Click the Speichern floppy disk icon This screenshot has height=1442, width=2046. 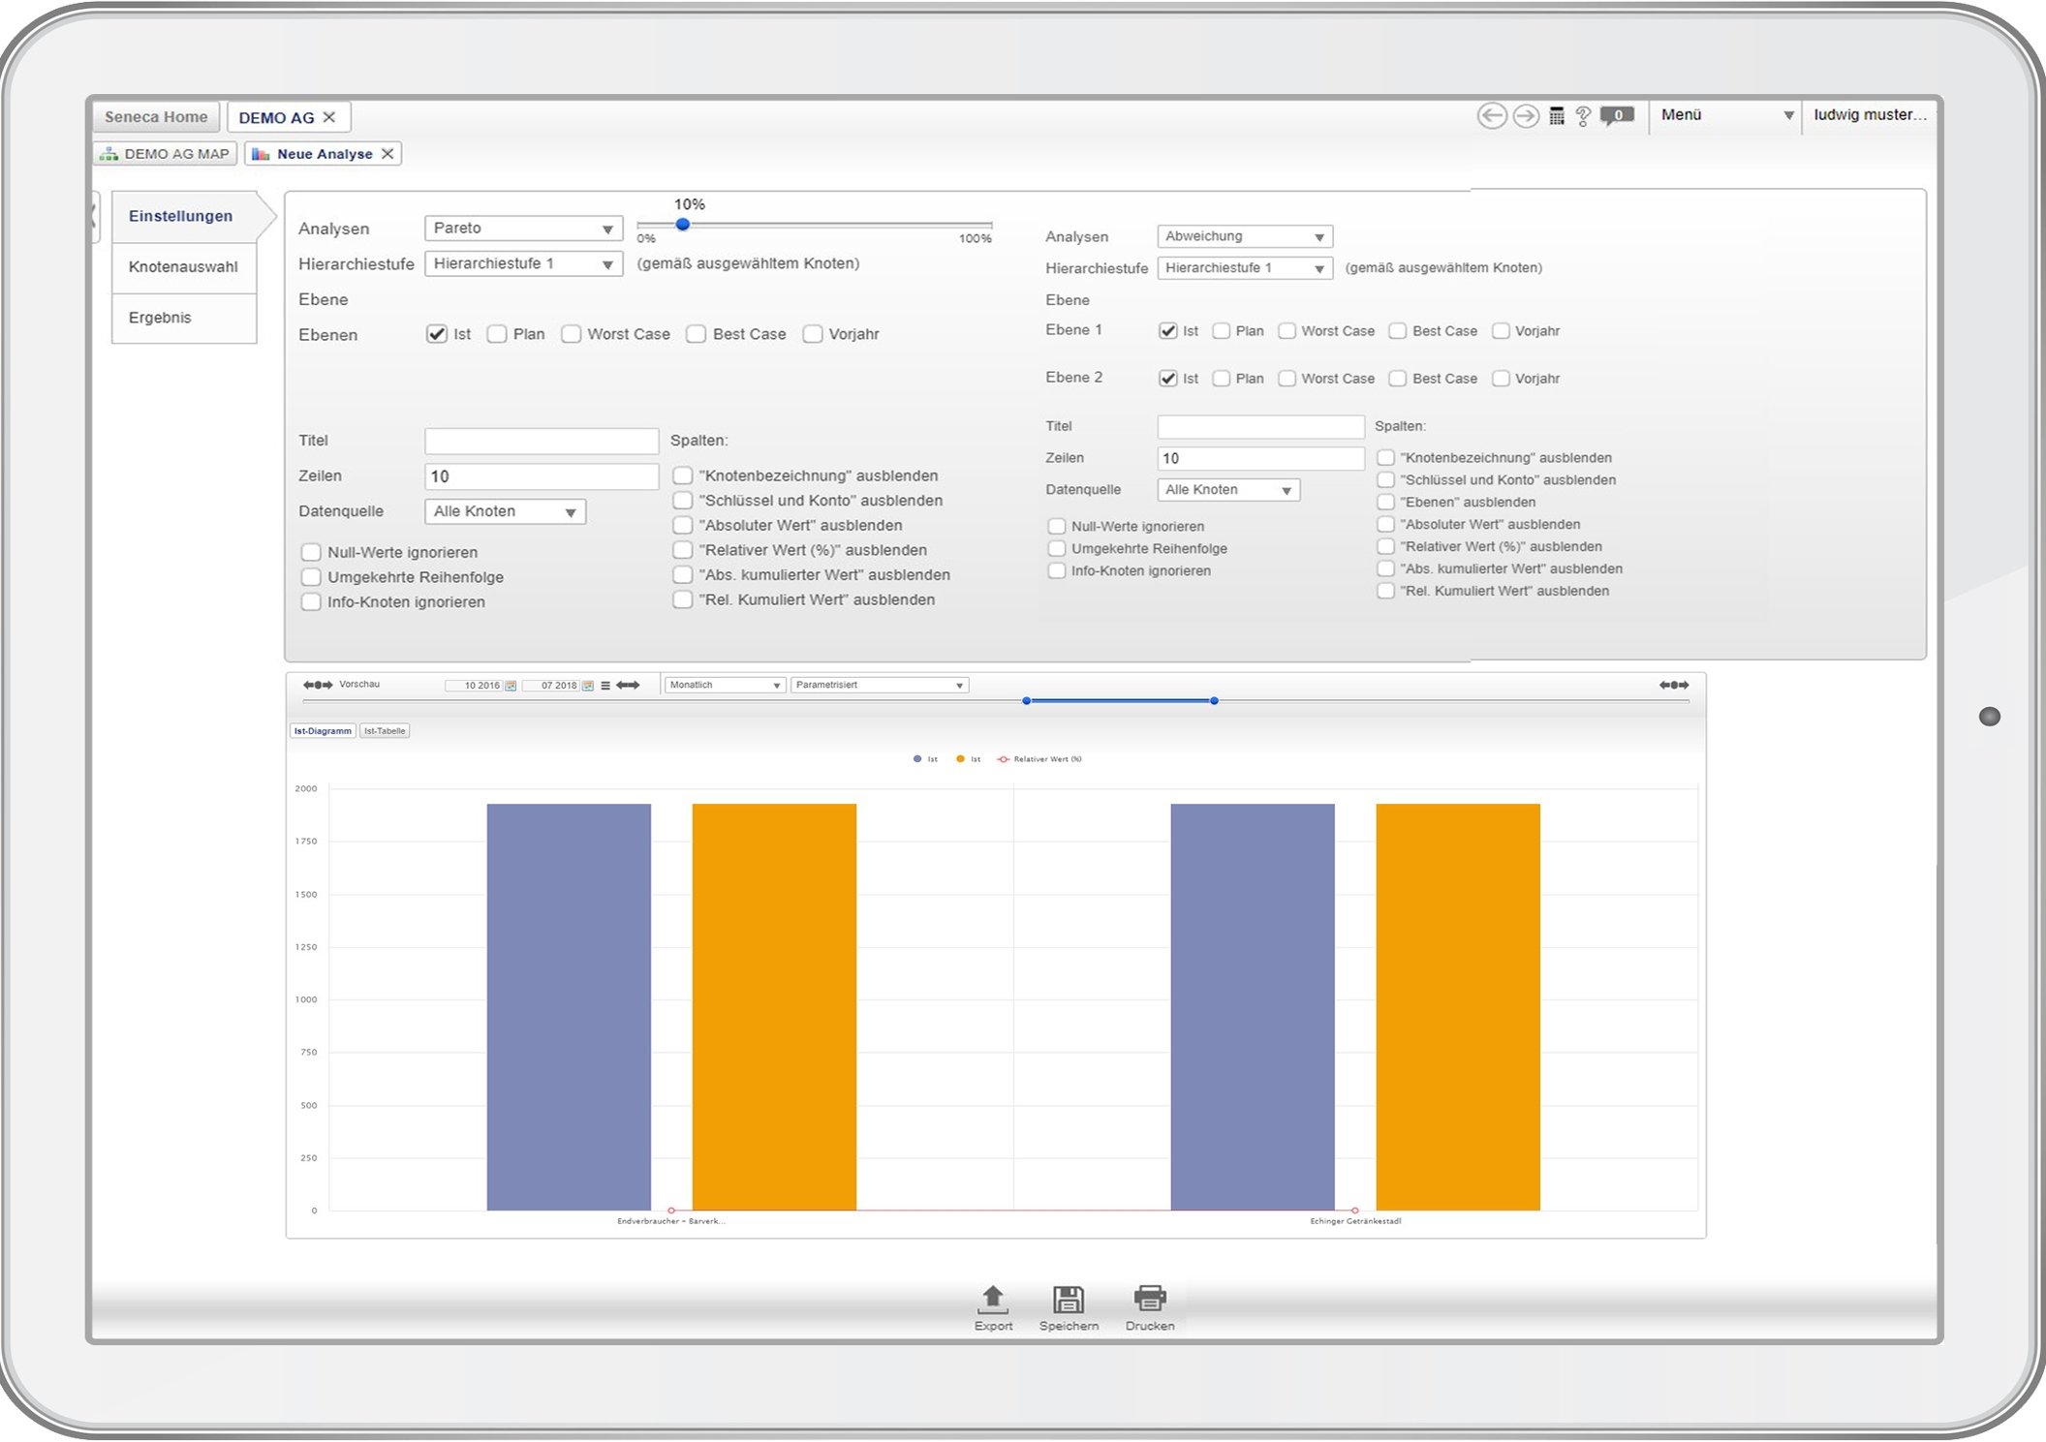coord(1069,1299)
